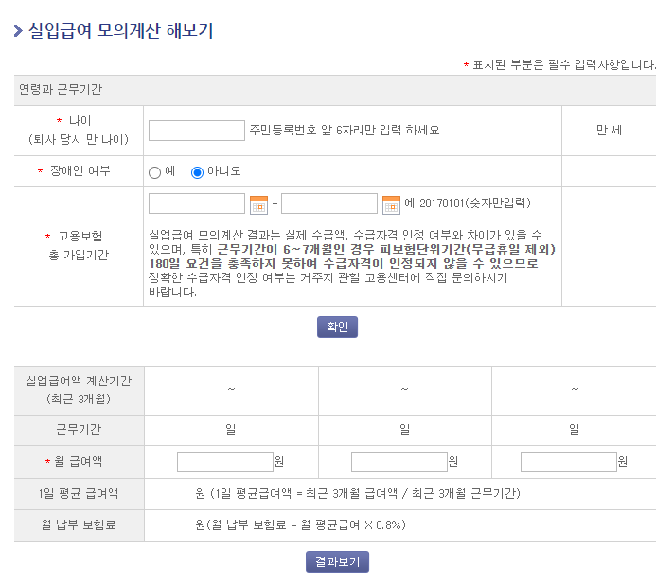Click the second 월 급여액 input field
The width and height of the screenshot is (656, 586).
point(399,462)
